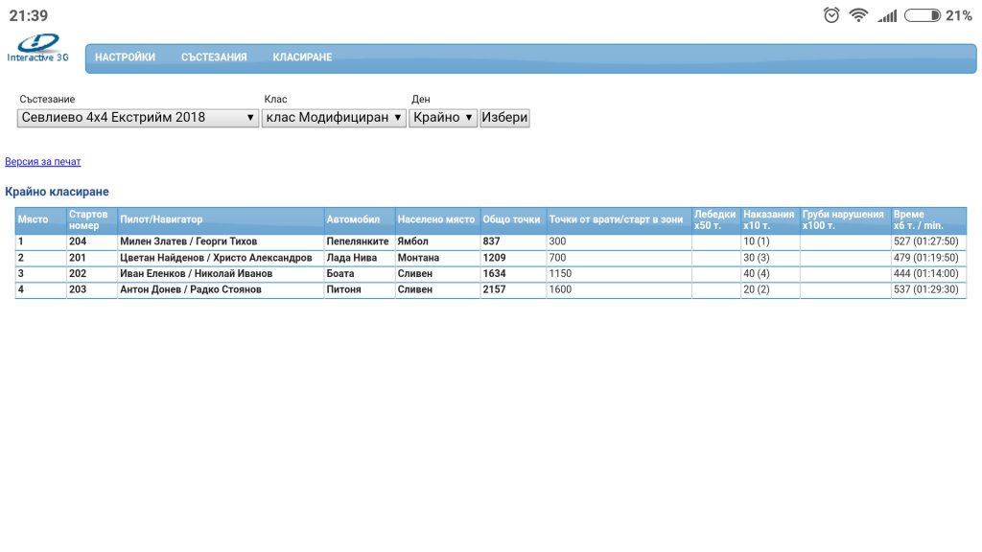Click the penalty 30 (3) cell
This screenshot has width=982, height=552.
pyautogui.click(x=770, y=258)
